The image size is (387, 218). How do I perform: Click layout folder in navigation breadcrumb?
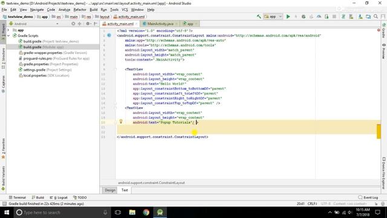(x=102, y=16)
